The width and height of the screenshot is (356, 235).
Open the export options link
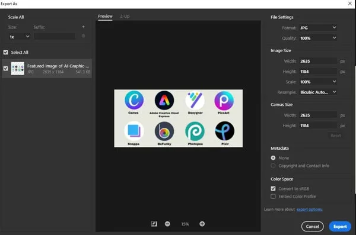click(309, 209)
